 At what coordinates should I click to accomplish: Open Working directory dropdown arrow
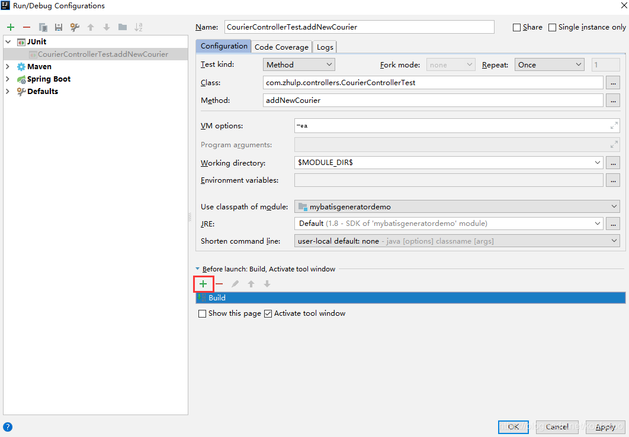tap(597, 163)
